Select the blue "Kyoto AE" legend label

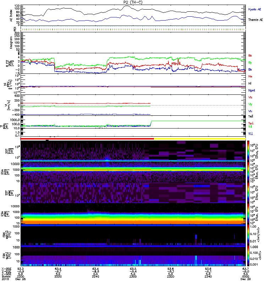[x=255, y=9]
